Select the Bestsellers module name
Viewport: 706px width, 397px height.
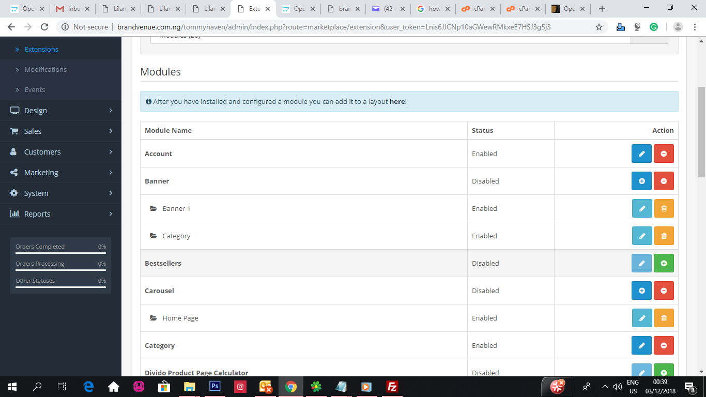click(163, 263)
